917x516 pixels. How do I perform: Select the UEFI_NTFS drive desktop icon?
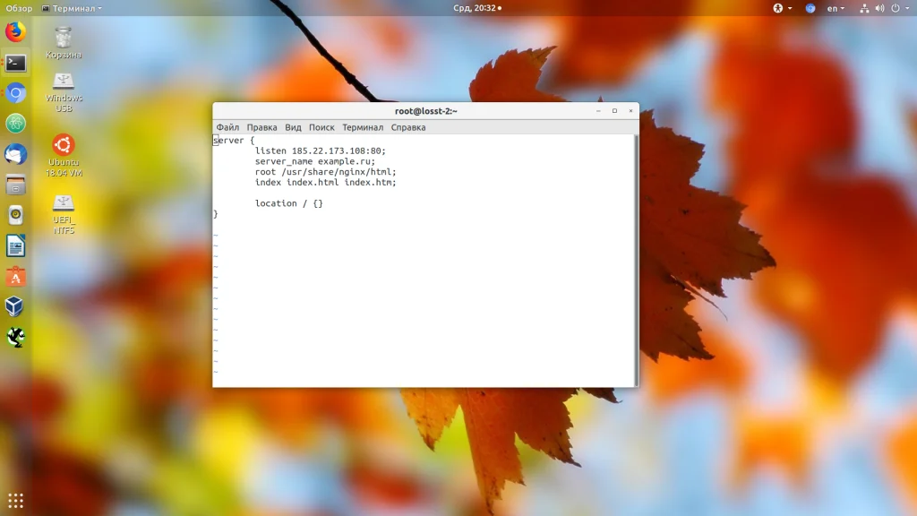pyautogui.click(x=64, y=215)
